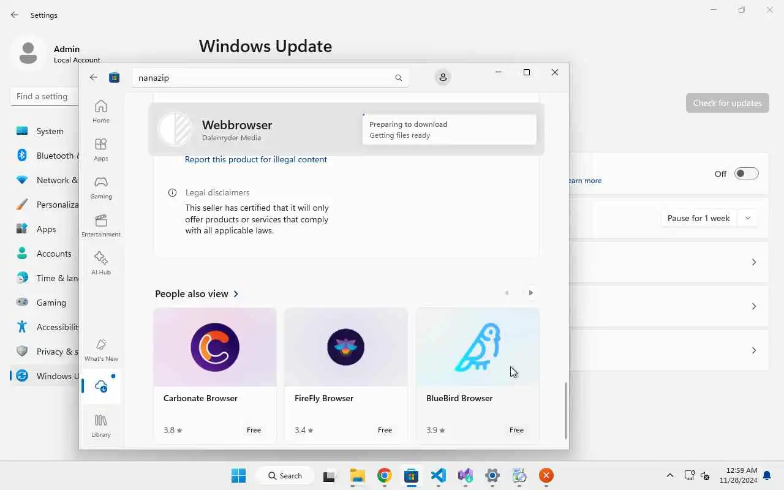Viewport: 784px width, 490px height.
Task: Open Carbonate Browser card
Action: pos(215,375)
